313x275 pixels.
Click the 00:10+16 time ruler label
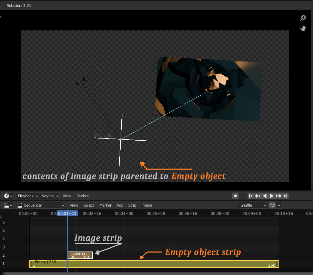click(x=284, y=214)
